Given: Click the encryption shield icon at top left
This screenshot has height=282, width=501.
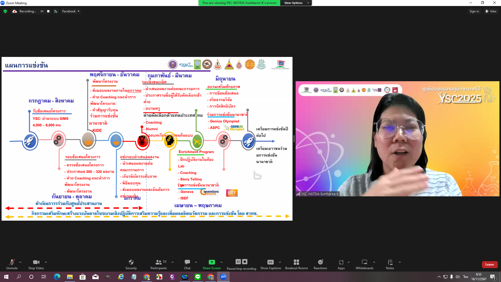Looking at the screenshot, I should (x=5, y=11).
